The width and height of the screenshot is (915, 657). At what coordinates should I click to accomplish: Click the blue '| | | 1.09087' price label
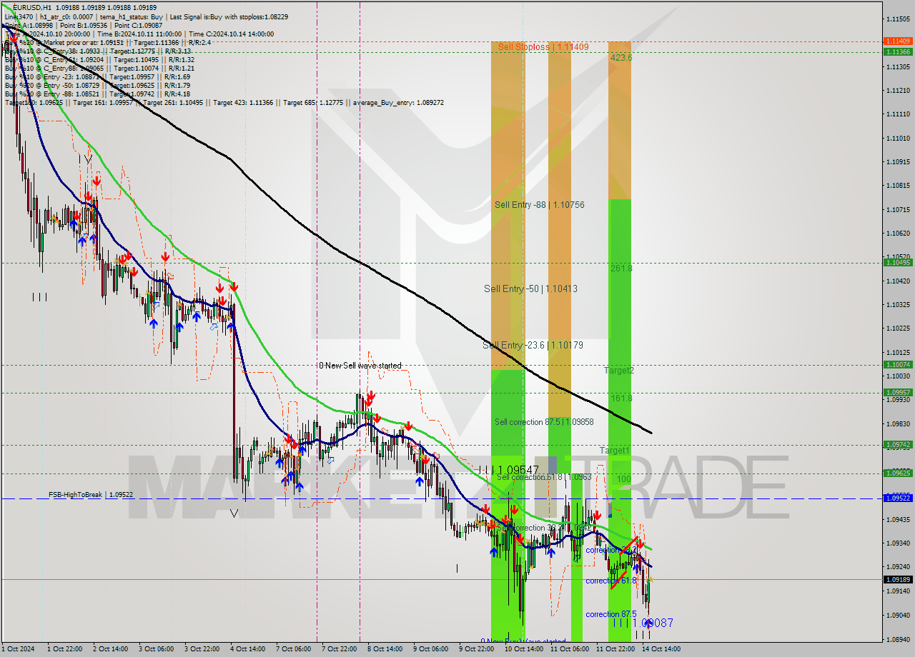(643, 623)
